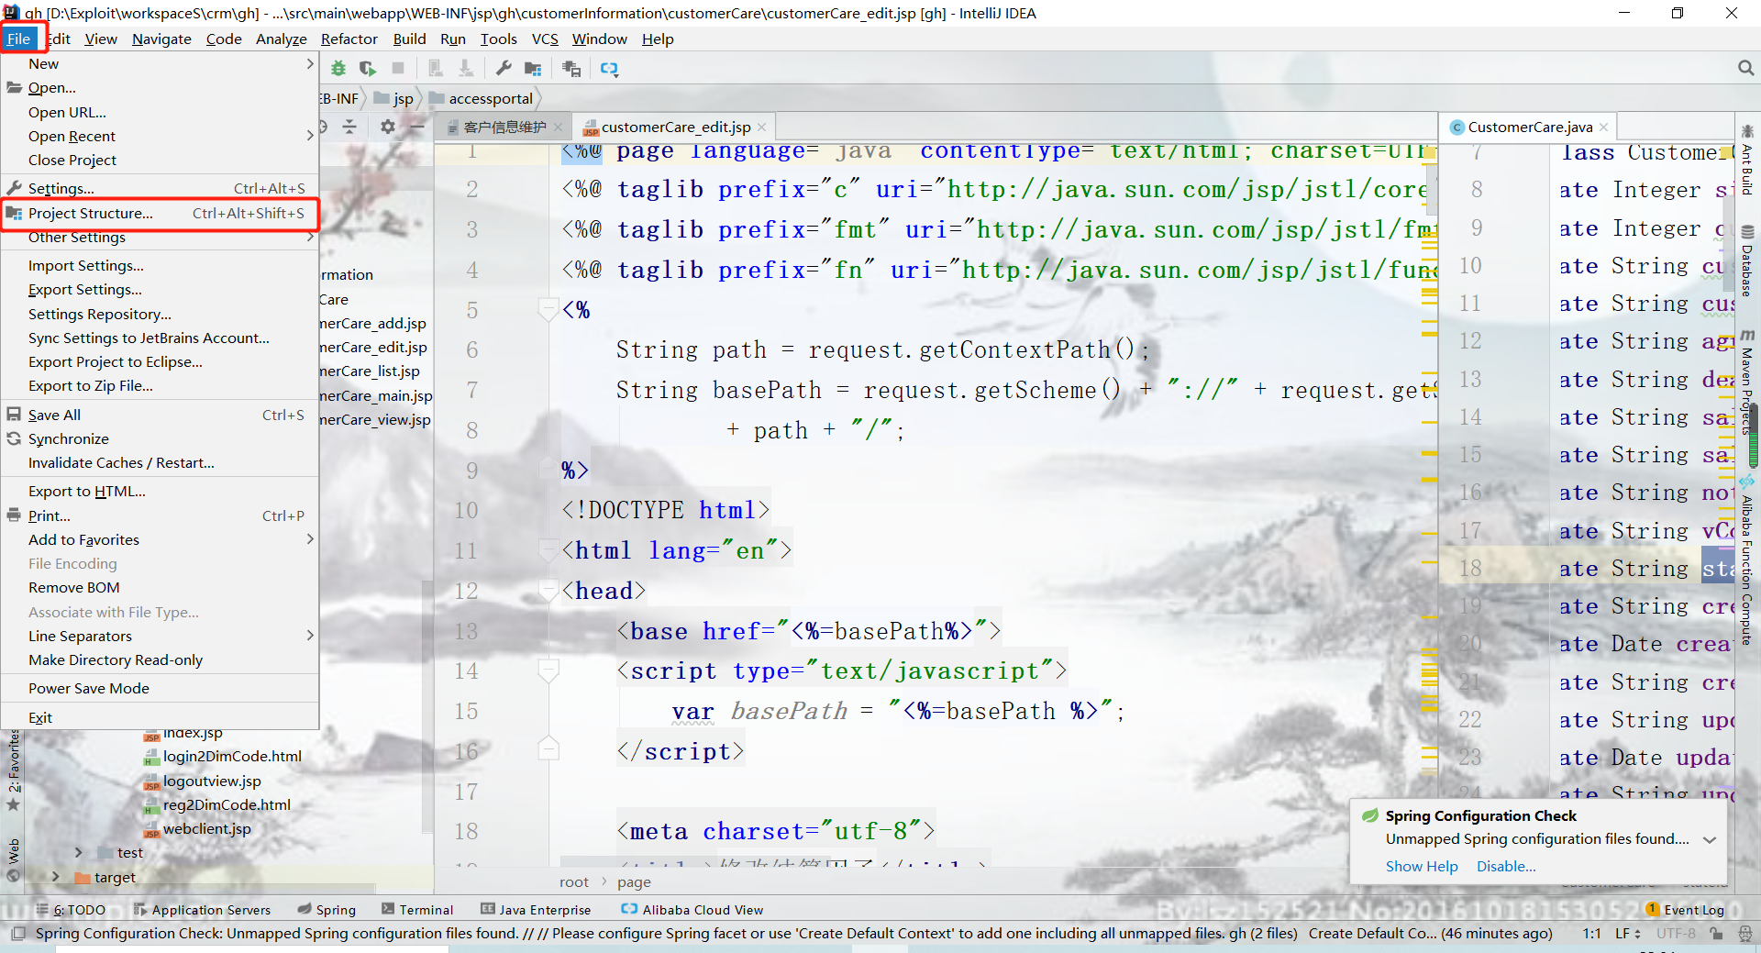Open the Alibaba Function Compute side panel
The height and width of the screenshot is (953, 1761).
tap(1747, 561)
